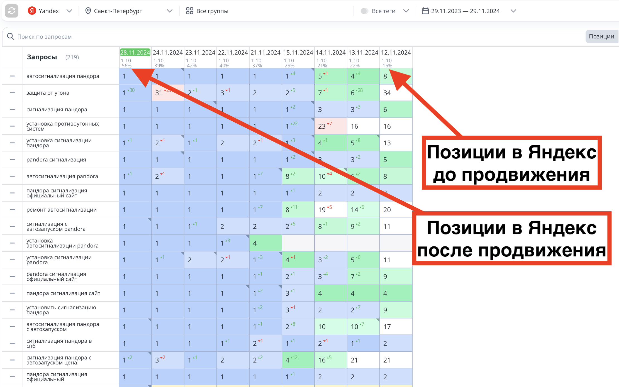This screenshot has width=619, height=387.
Task: Click the location pin icon
Action: (x=88, y=11)
